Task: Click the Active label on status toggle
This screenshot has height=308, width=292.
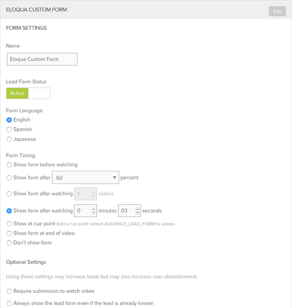Action: pos(17,93)
